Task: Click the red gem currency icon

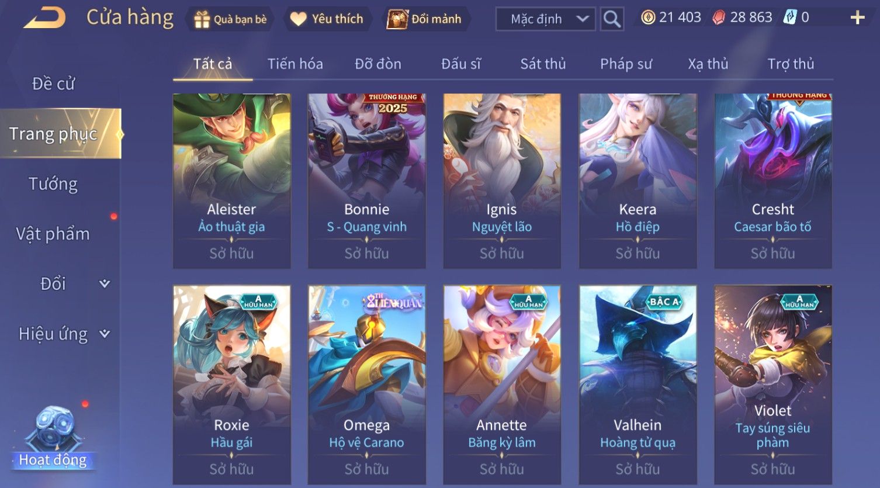Action: 719,18
